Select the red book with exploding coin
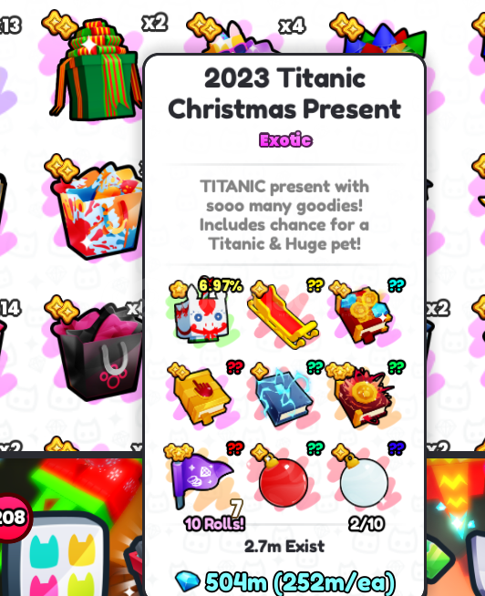 tap(364, 396)
